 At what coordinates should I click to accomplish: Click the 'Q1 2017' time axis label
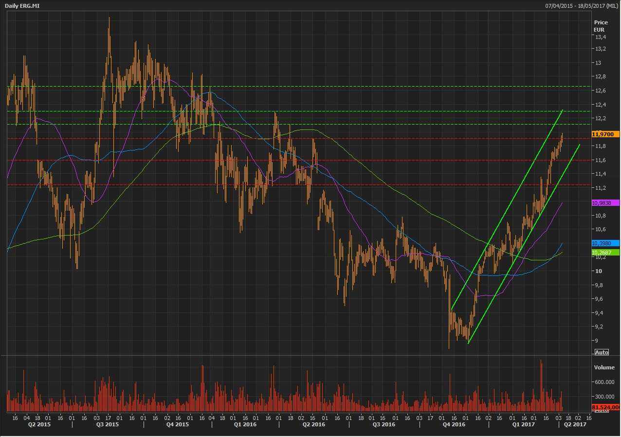pyautogui.click(x=523, y=424)
